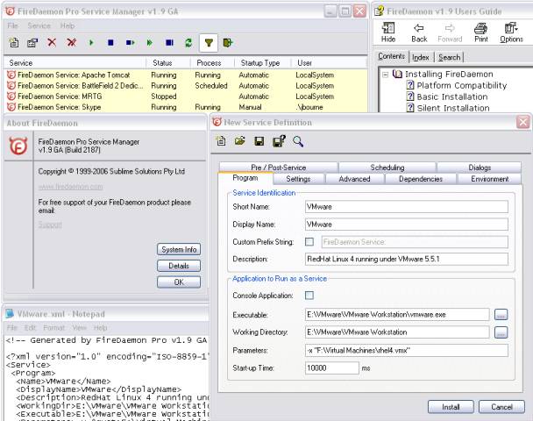Click the System Info button
533x421 pixels.
coord(179,249)
